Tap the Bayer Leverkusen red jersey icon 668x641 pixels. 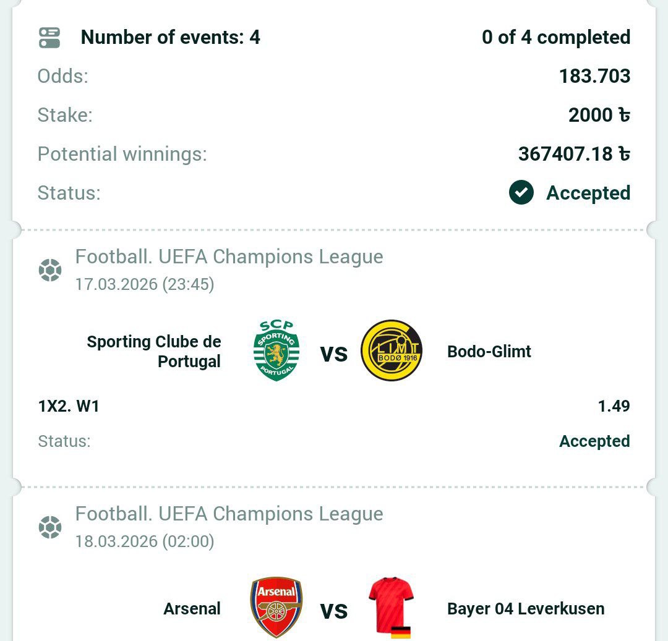tap(392, 606)
